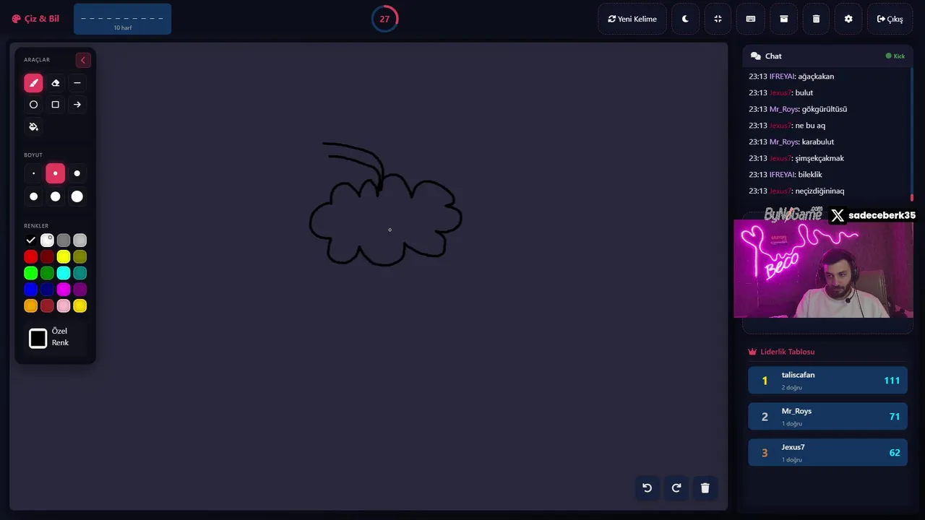Select the white color swatch
The width and height of the screenshot is (925, 520).
point(47,240)
